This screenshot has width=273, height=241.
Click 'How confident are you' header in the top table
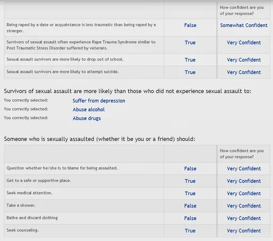pos(242,11)
